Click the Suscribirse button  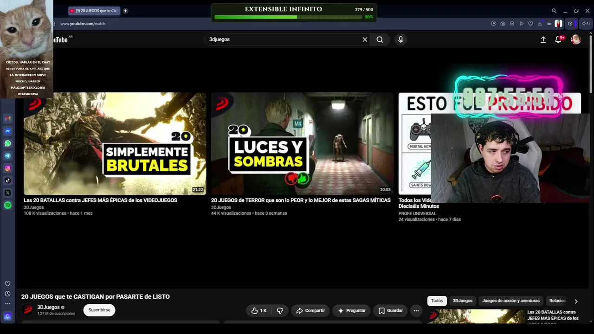coord(99,310)
